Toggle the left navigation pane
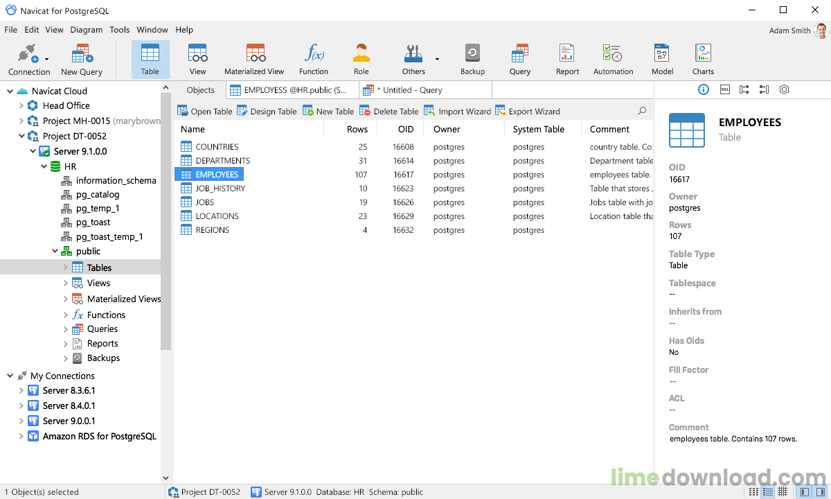 803,491
